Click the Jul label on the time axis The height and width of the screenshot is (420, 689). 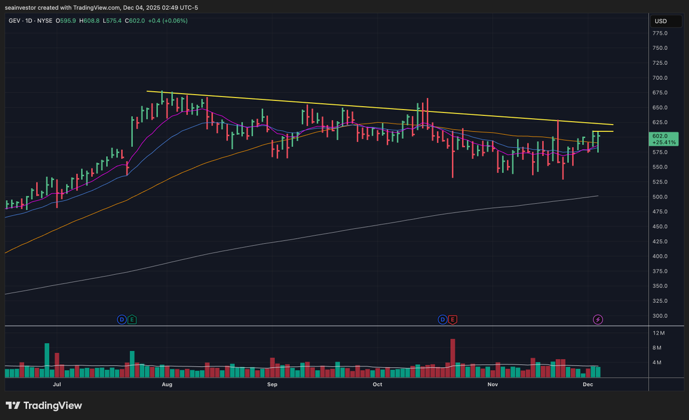(x=56, y=384)
